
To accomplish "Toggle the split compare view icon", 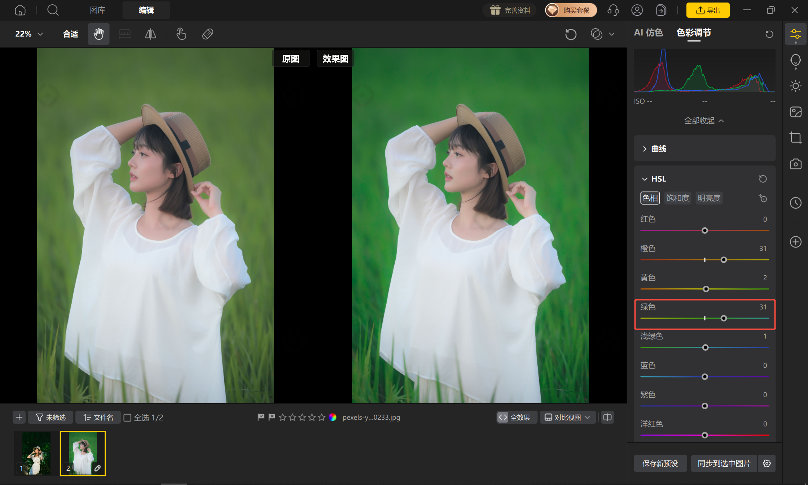I will point(607,417).
